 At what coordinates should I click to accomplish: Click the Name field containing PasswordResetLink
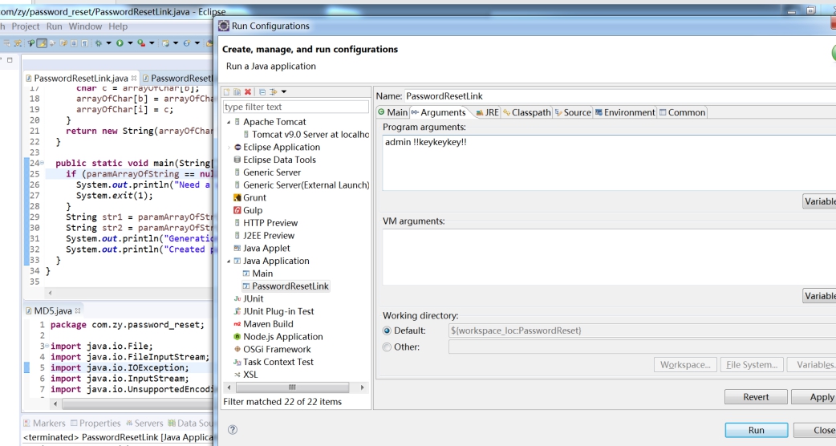[x=620, y=96]
